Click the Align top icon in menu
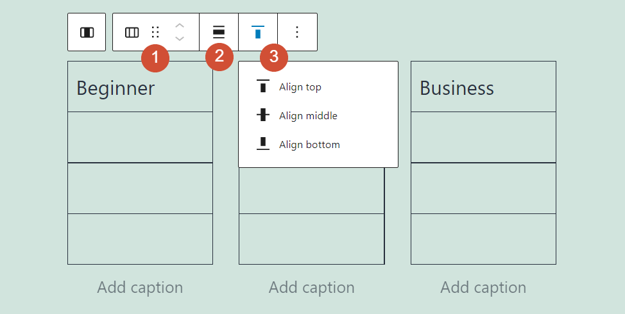 (263, 87)
